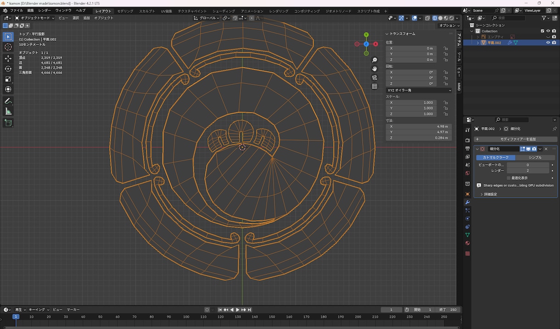Toggle camera view with the camera icon
The image size is (560, 329).
pos(375,78)
